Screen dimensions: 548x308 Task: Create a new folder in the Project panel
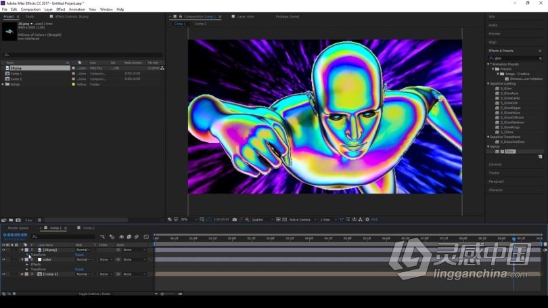coord(11,220)
